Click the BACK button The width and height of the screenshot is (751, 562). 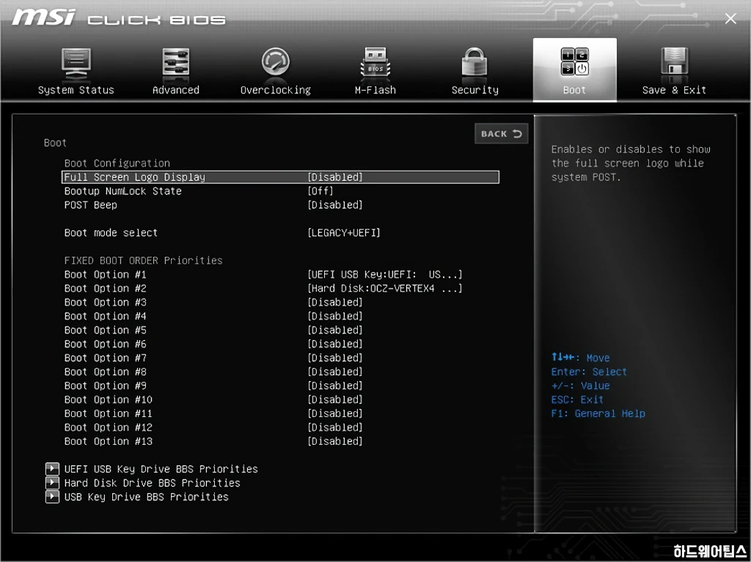502,133
